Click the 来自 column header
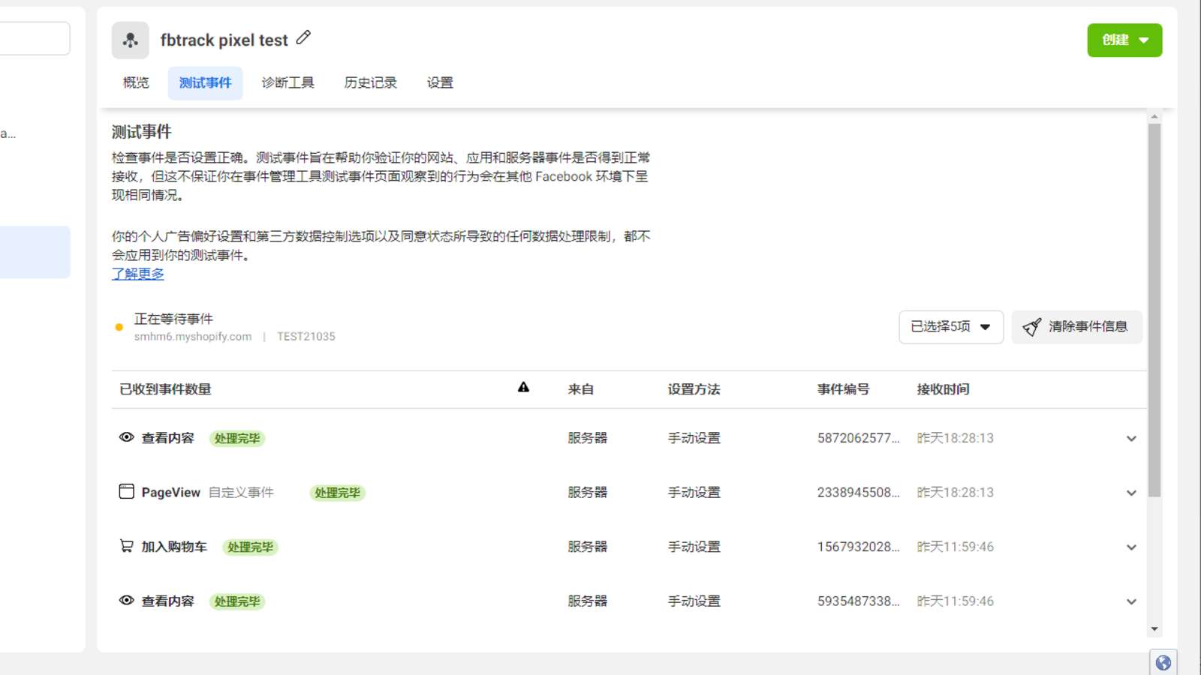1201x675 pixels. tap(580, 389)
